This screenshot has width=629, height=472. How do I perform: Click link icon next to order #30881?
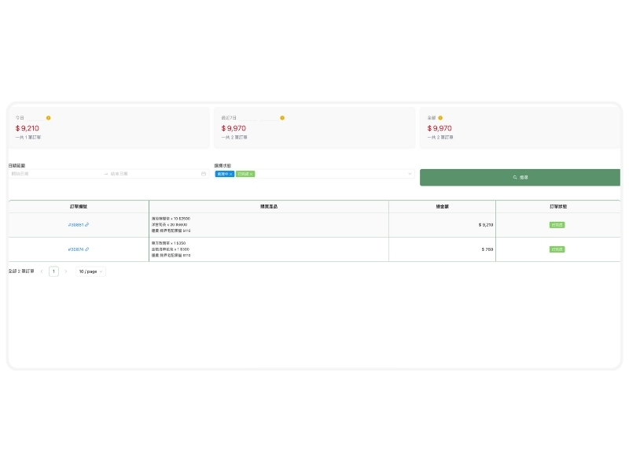point(87,225)
